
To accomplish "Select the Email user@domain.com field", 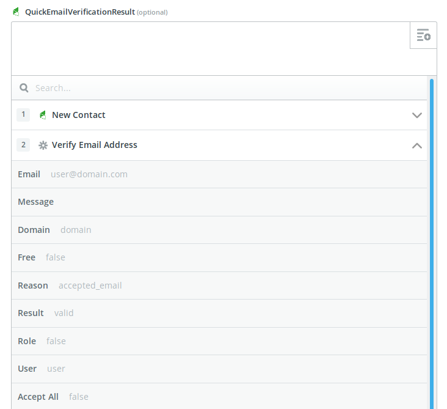I will (219, 174).
